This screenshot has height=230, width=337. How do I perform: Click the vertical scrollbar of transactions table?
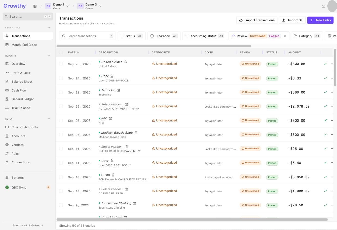click(335, 68)
